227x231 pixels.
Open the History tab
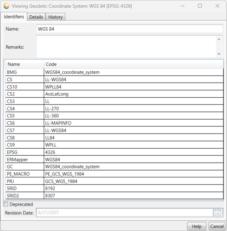tap(56, 17)
